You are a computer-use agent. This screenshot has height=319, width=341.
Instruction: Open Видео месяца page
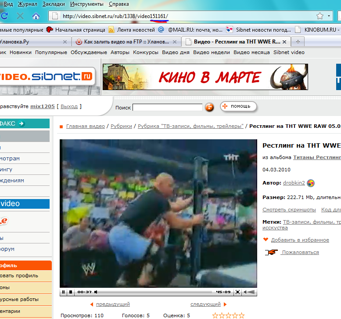(251, 52)
